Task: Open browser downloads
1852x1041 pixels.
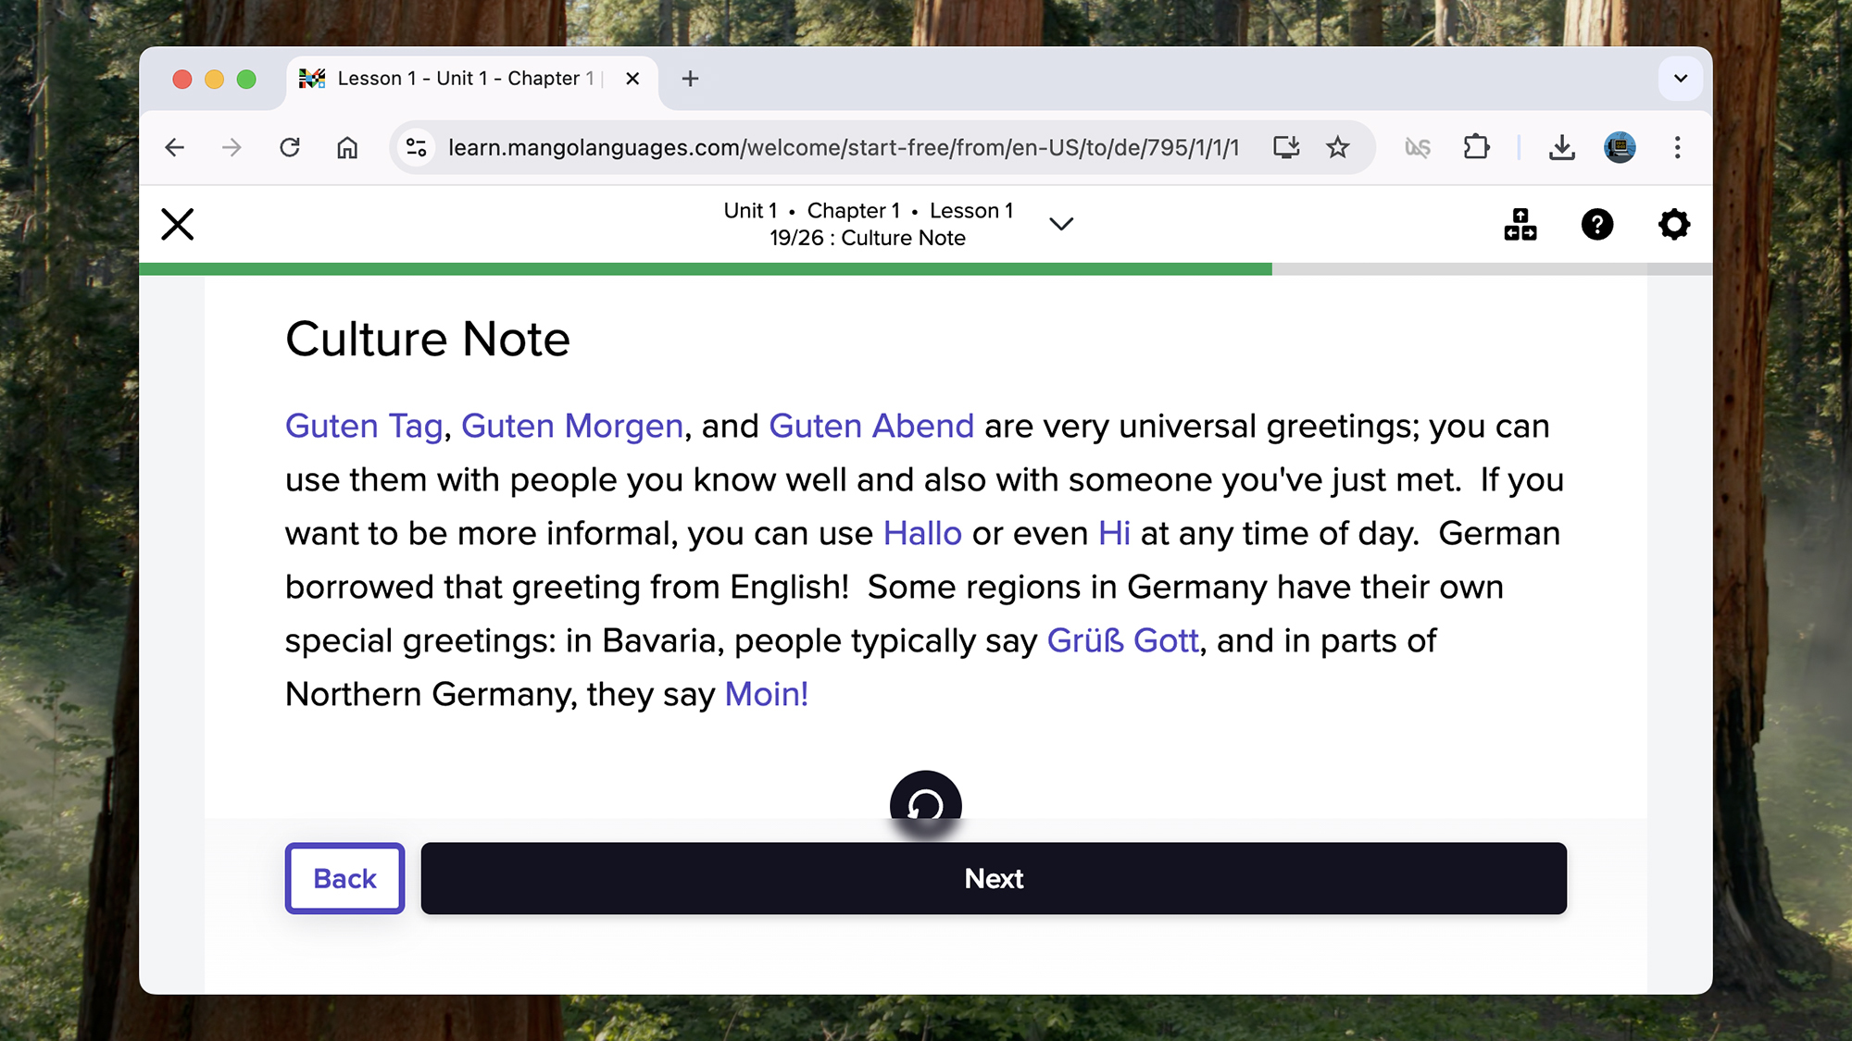Action: [1562, 147]
